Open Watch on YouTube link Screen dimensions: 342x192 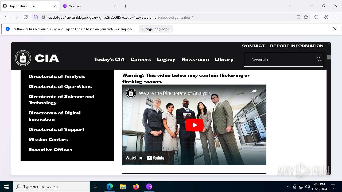145,158
